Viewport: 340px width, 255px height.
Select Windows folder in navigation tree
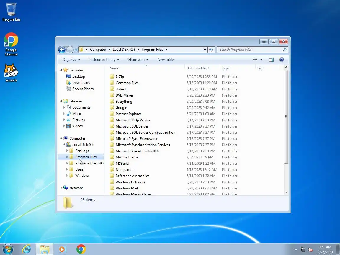(82, 175)
